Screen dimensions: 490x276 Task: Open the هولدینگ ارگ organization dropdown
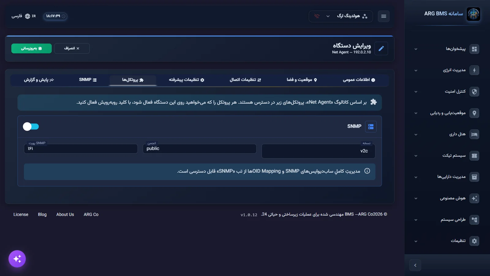[x=341, y=16]
